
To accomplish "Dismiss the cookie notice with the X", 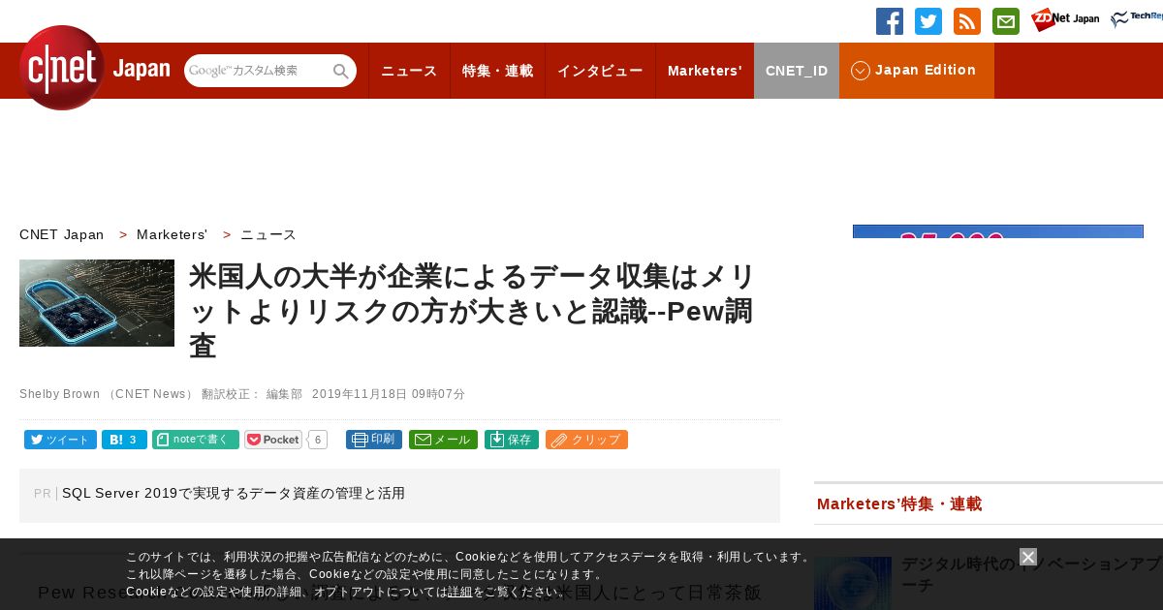I will point(1028,557).
